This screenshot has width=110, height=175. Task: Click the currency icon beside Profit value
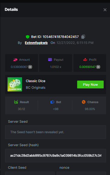click(x=98, y=67)
